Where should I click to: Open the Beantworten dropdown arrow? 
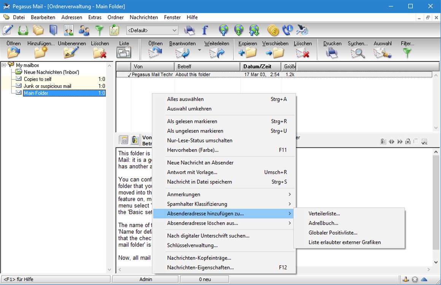coord(200,50)
